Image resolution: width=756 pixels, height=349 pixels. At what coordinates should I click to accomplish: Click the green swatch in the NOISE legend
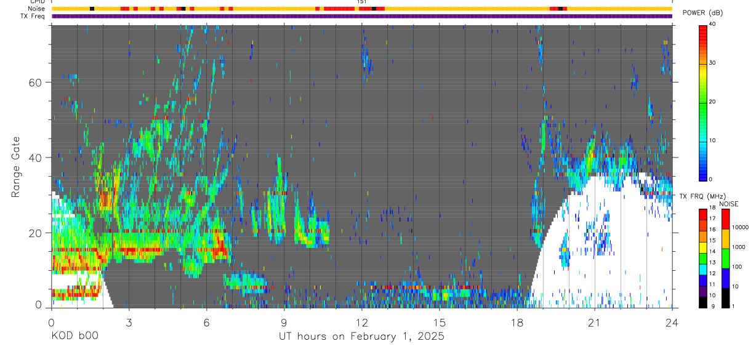[726, 259]
